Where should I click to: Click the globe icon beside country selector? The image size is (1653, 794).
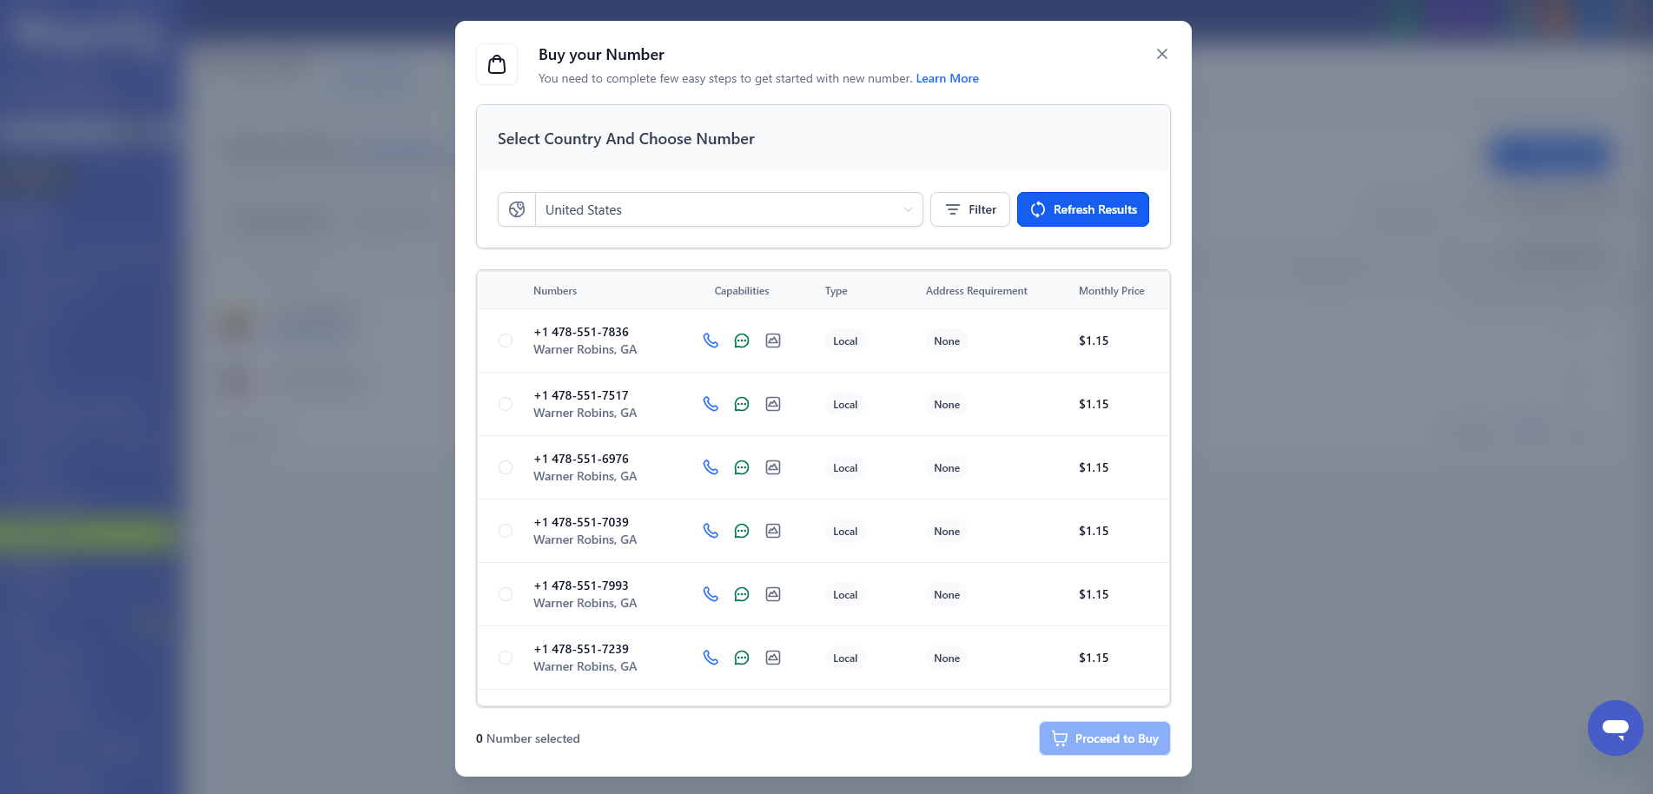coord(517,209)
